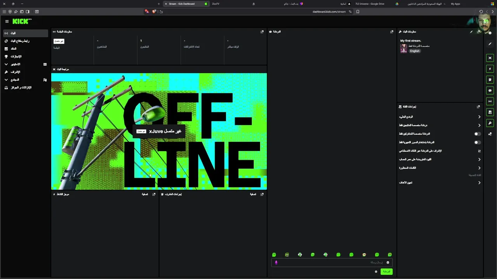Open الإشراف moderation in sidebar
The width and height of the screenshot is (497, 279).
pyautogui.click(x=25, y=72)
